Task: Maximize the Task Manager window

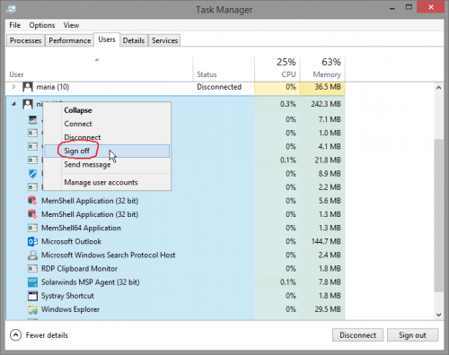Action: coord(409,7)
